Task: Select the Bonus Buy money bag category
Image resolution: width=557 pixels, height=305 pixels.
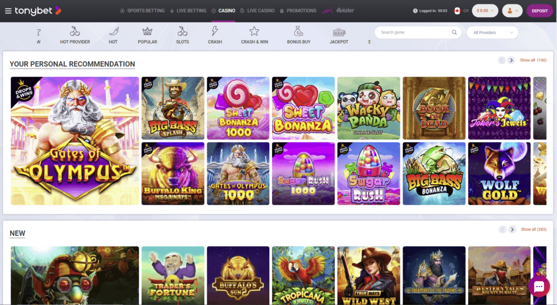Action: (299, 35)
